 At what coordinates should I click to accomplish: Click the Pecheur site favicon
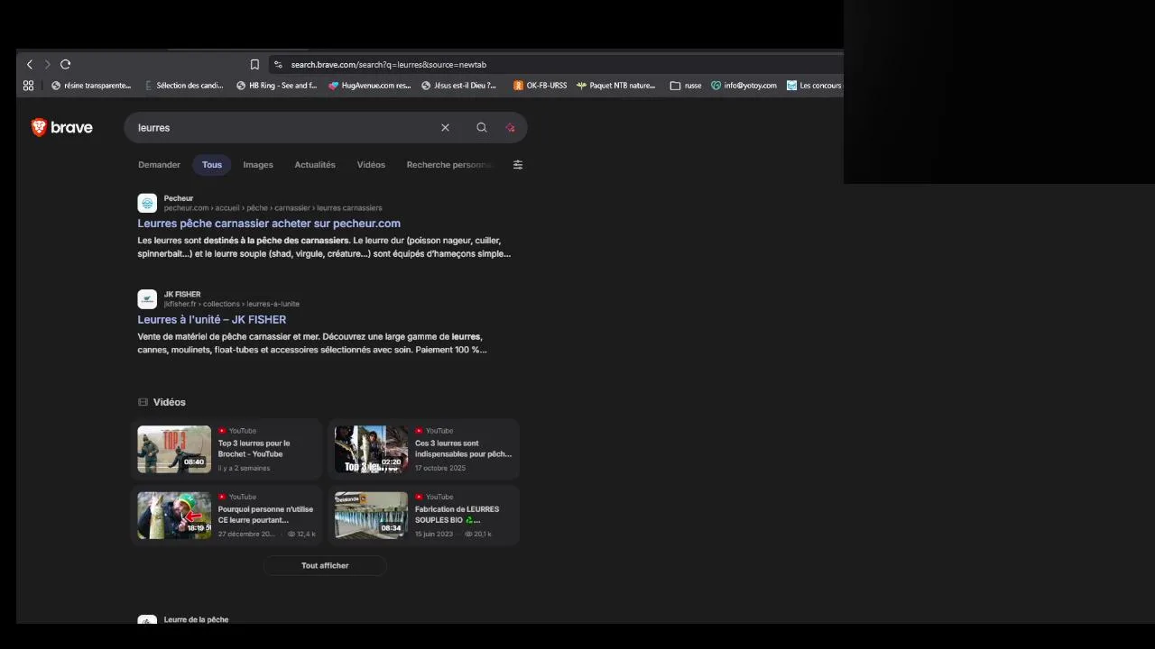[147, 203]
